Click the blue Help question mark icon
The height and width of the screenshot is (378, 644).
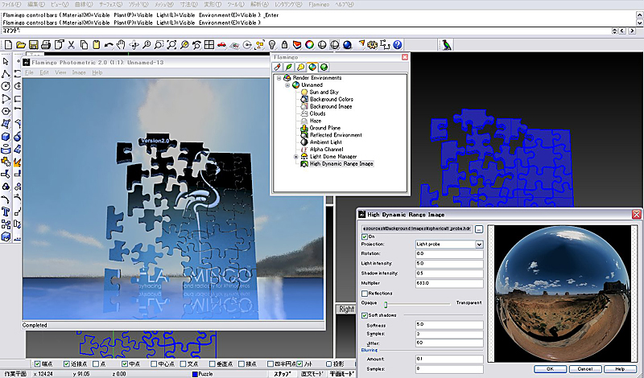(x=396, y=45)
